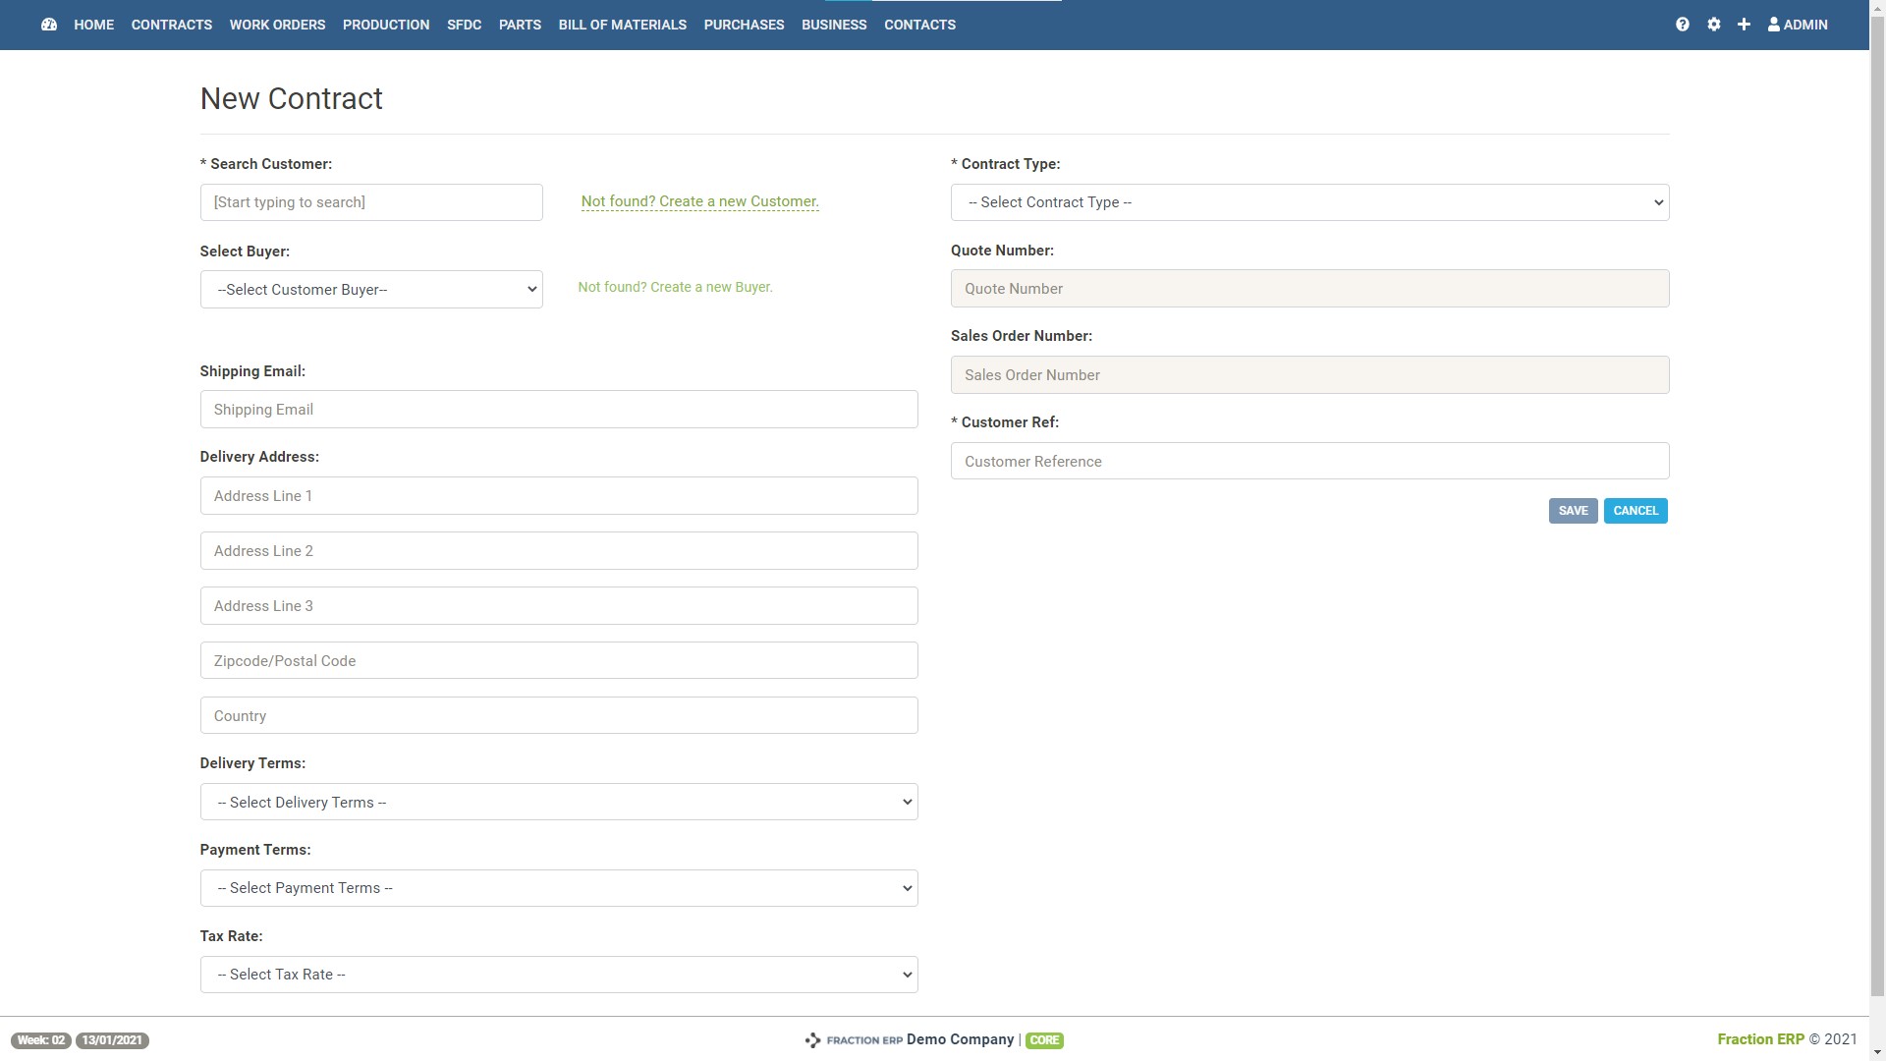Click the CORE badge in footer
This screenshot has width=1886, height=1061.
(x=1044, y=1040)
